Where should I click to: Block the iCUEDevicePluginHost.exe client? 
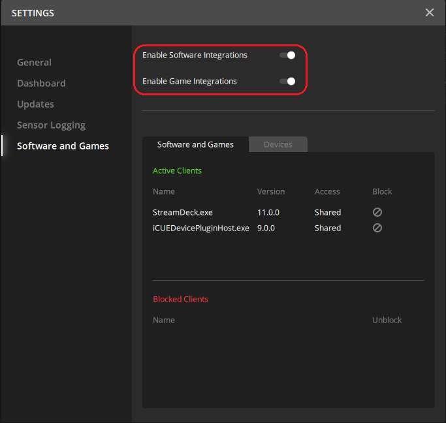pyautogui.click(x=377, y=228)
